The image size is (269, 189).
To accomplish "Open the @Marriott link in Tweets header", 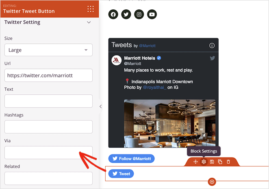I will pyautogui.click(x=147, y=46).
